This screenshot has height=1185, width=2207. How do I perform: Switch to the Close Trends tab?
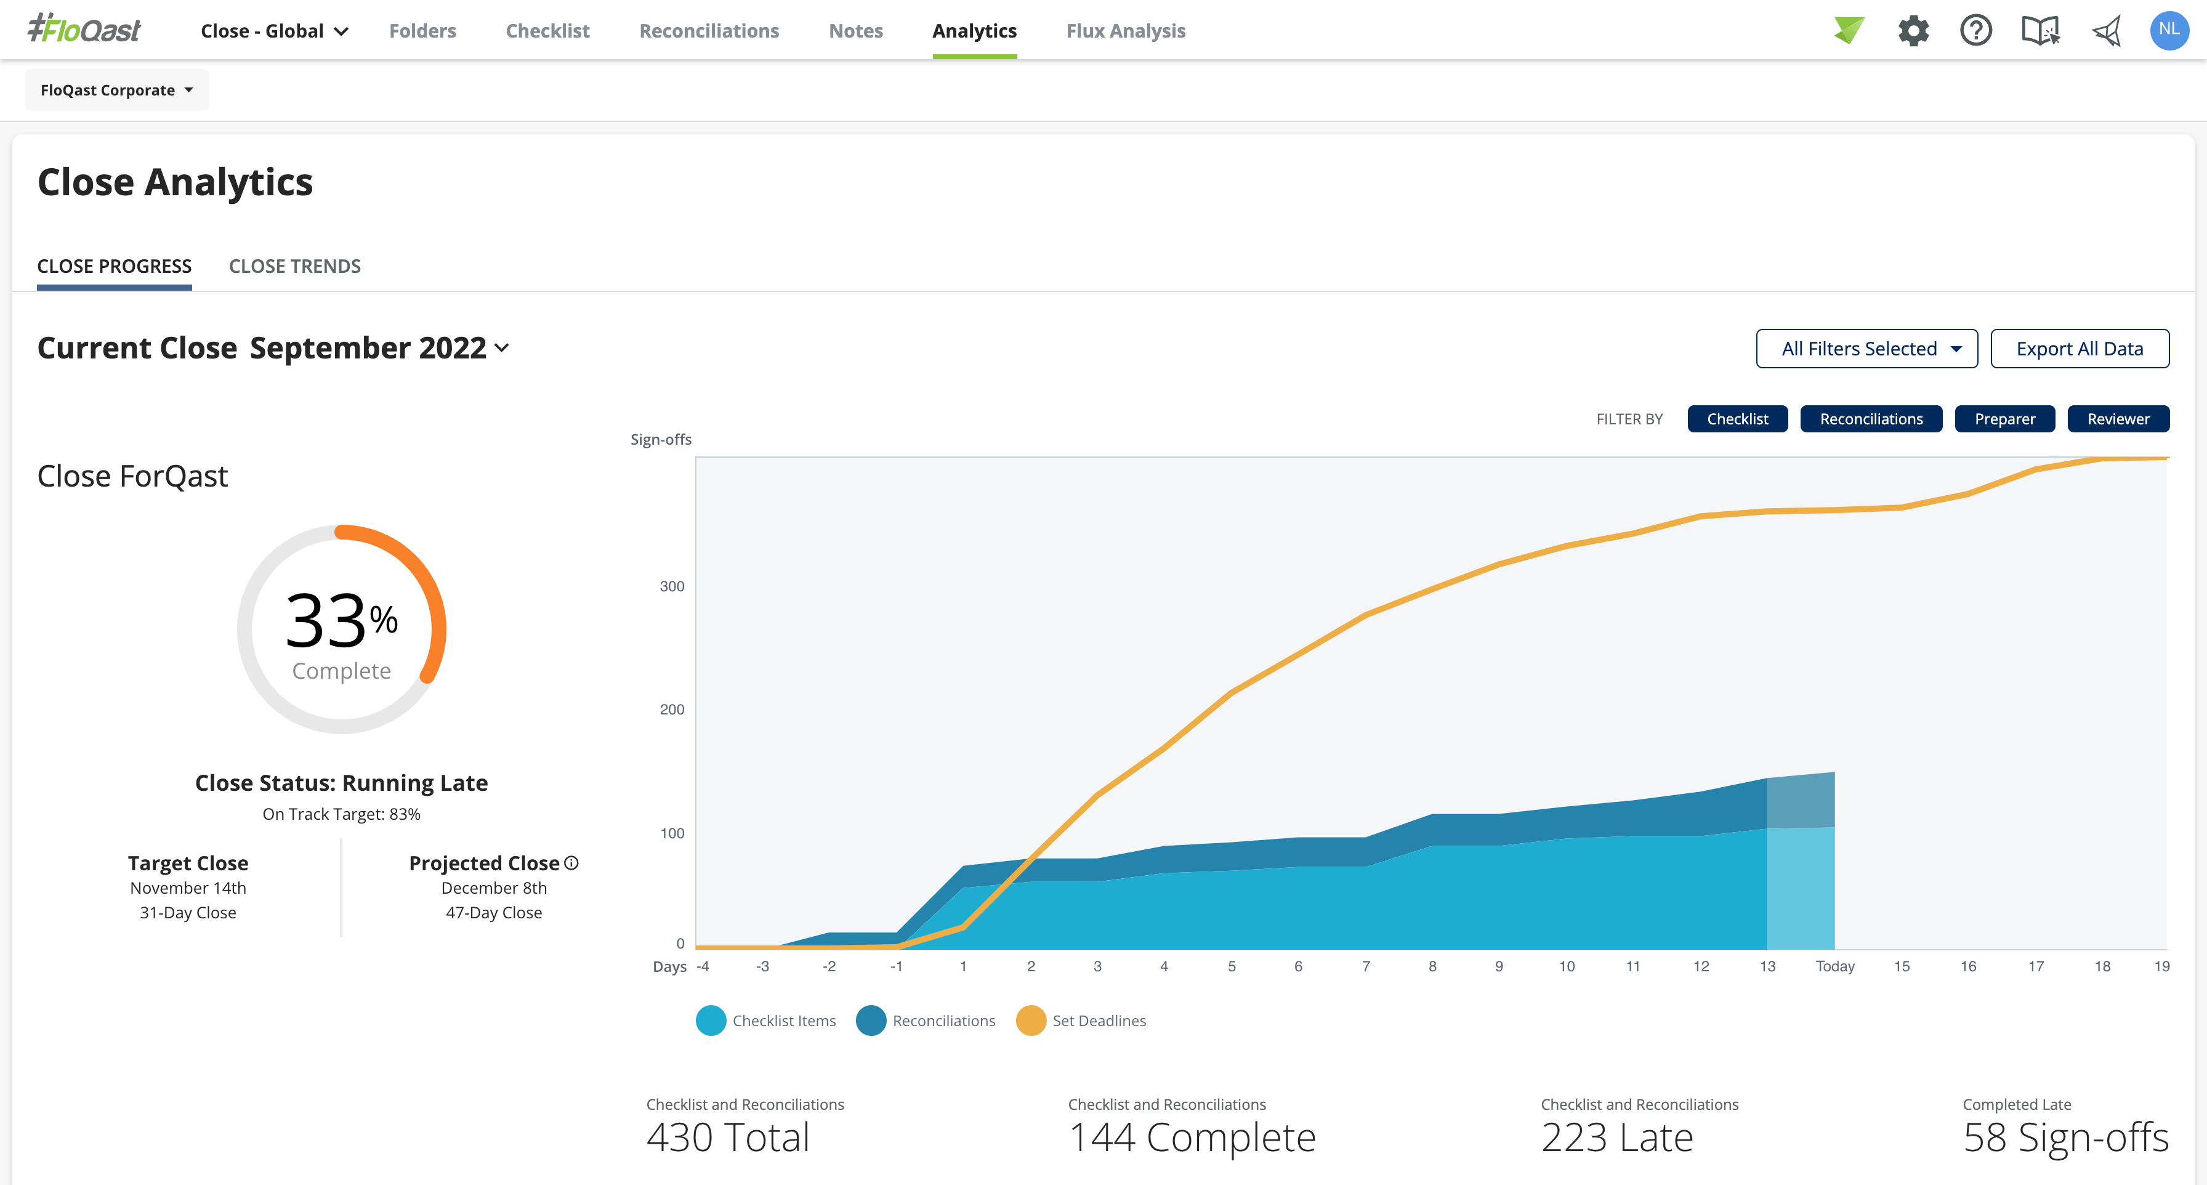pyautogui.click(x=295, y=267)
